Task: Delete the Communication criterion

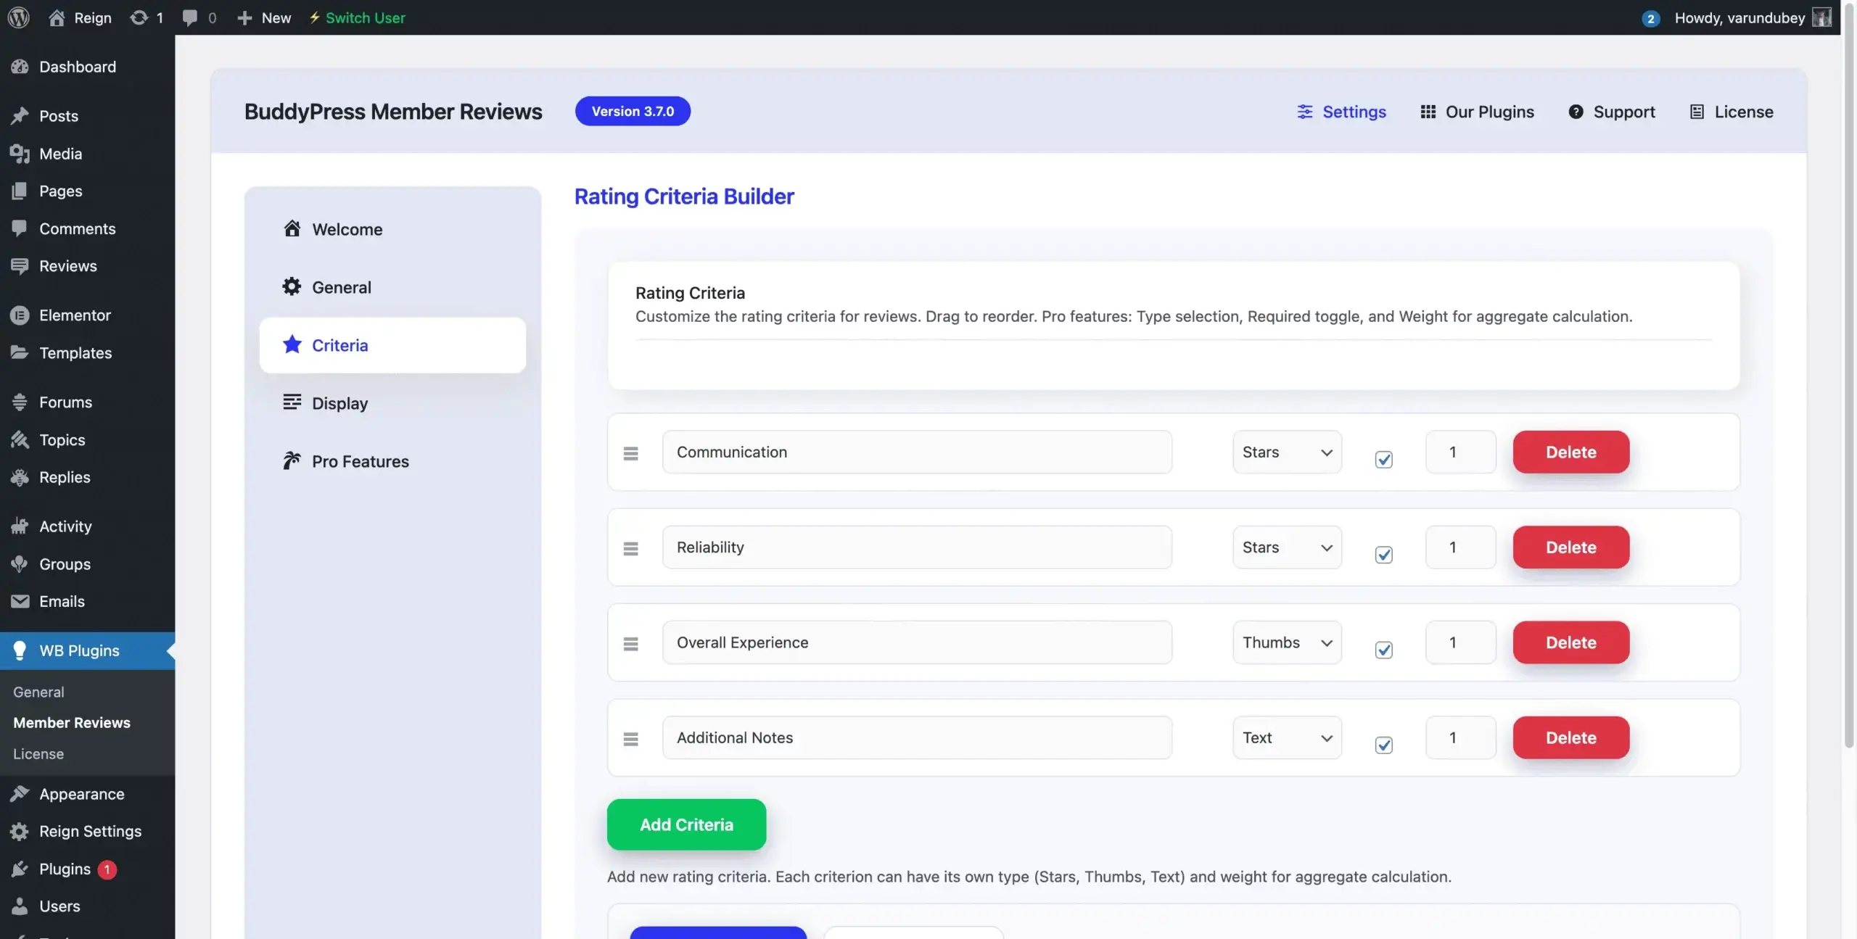Action: (1571, 452)
